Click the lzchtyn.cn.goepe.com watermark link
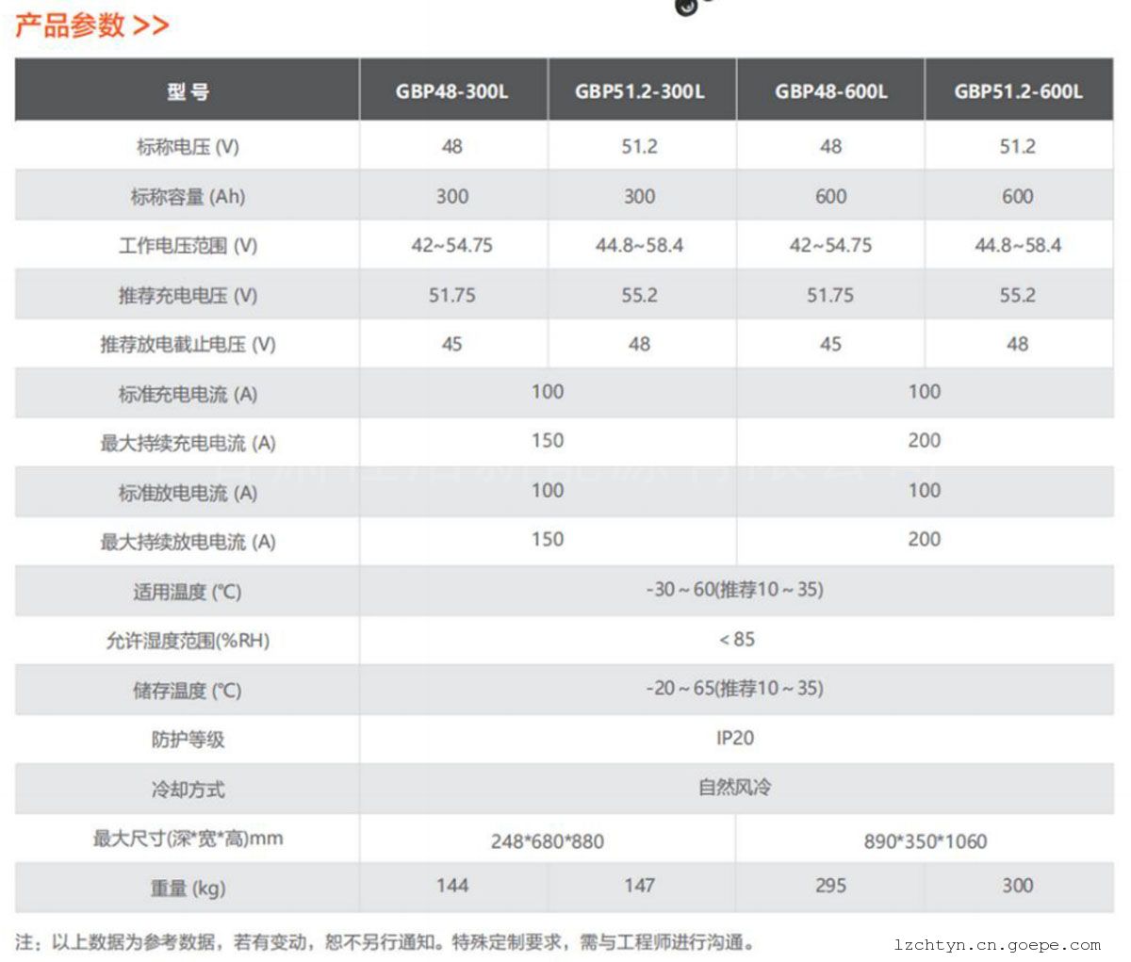The height and width of the screenshot is (962, 1131). coord(997,945)
